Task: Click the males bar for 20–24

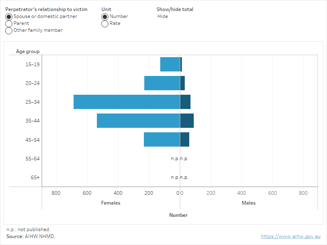Action: (182, 83)
